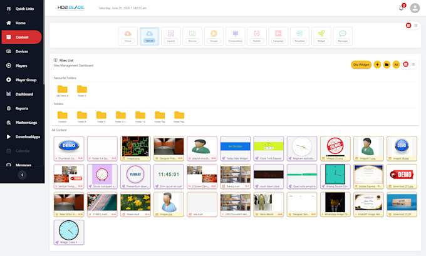Open the 11:45:01 digital clock card
The width and height of the screenshot is (426, 256).
169,177
